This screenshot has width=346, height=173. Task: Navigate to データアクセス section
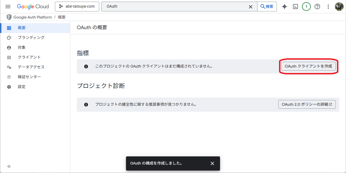click(31, 67)
